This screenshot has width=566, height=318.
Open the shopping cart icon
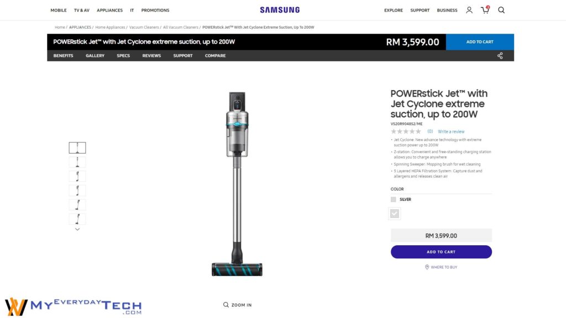point(485,10)
